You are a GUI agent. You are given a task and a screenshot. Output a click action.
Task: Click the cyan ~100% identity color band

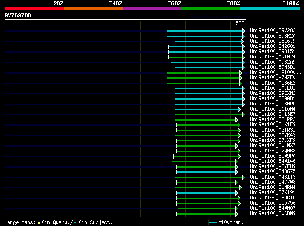(270, 9)
